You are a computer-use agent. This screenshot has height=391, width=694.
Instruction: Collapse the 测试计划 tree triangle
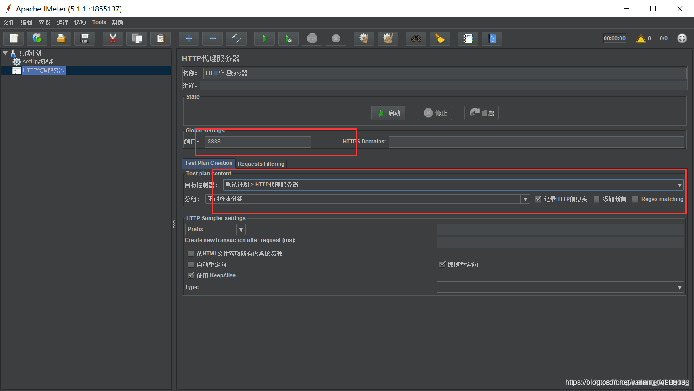click(x=5, y=53)
